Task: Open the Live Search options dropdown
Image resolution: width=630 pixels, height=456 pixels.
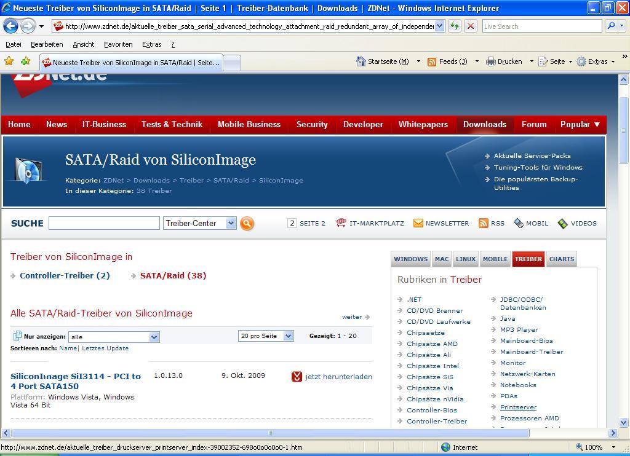Action: click(x=621, y=26)
